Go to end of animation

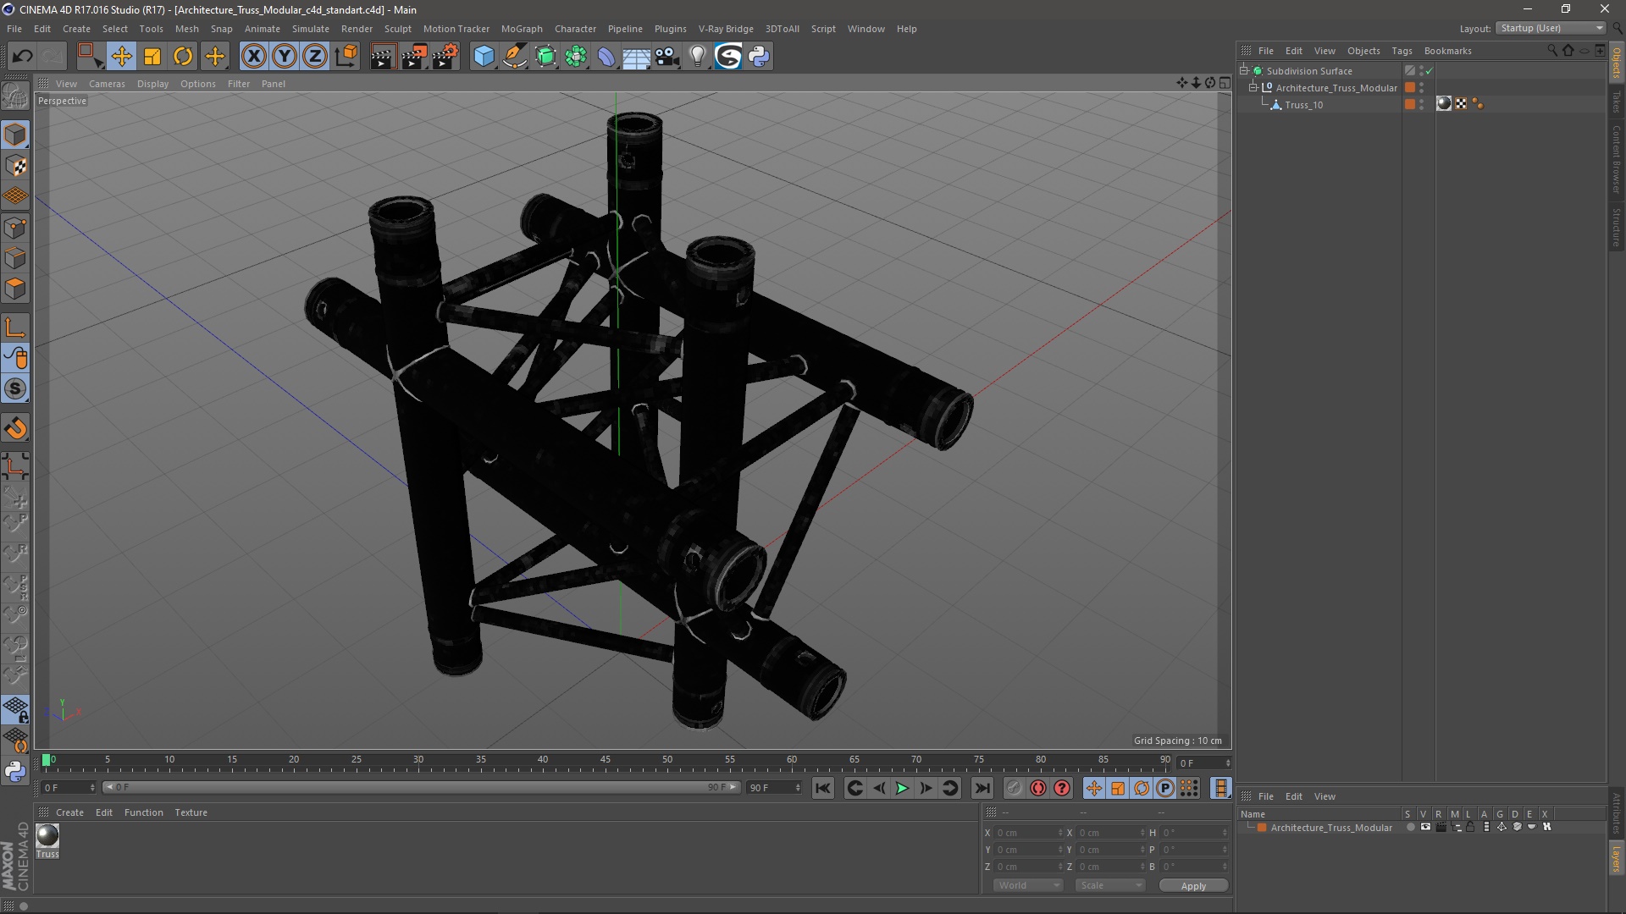tap(982, 788)
